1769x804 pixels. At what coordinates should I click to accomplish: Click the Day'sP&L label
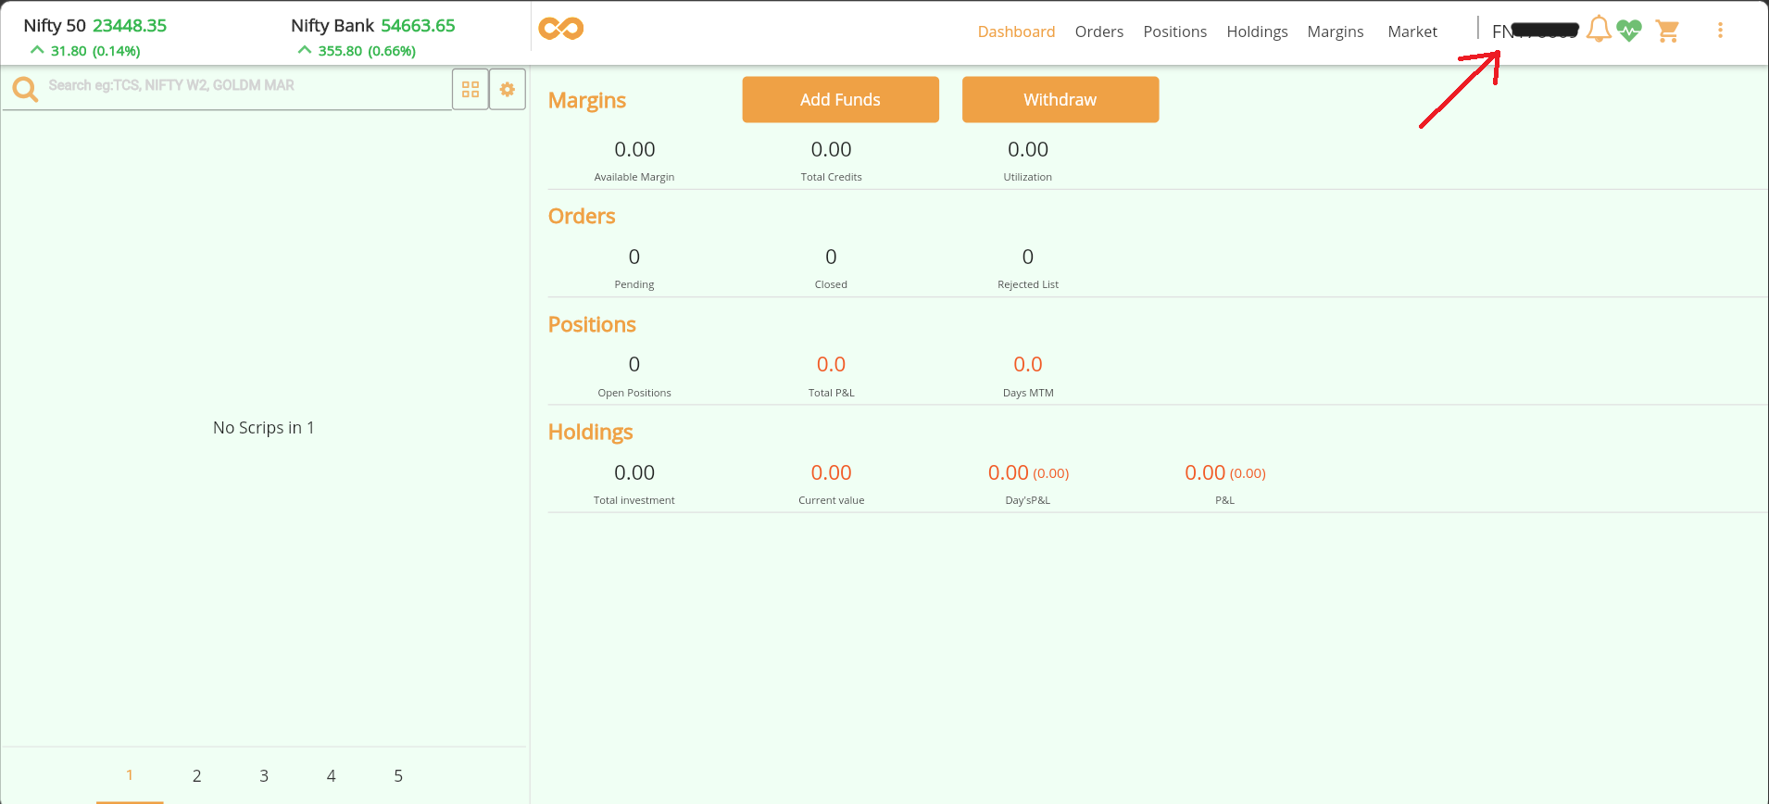tap(1028, 500)
